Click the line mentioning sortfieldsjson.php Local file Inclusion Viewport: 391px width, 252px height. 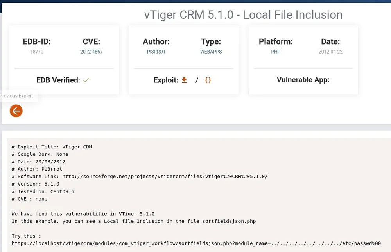coord(134,221)
